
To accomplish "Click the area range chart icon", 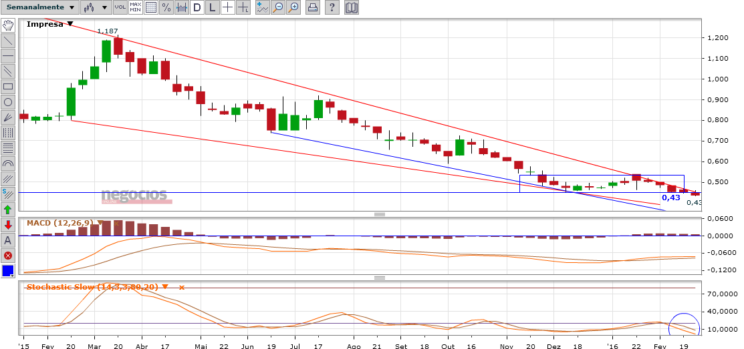I will pos(181,7).
